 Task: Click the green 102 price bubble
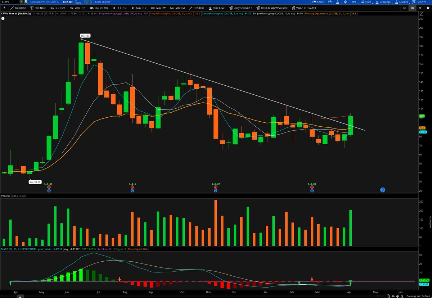click(422, 116)
